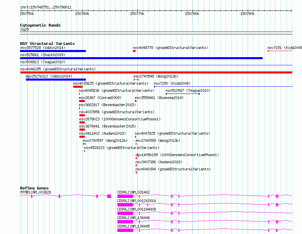Click the MTMR1|NM_003828 gene label
Screen dimensions: 302x234
tap(36, 192)
